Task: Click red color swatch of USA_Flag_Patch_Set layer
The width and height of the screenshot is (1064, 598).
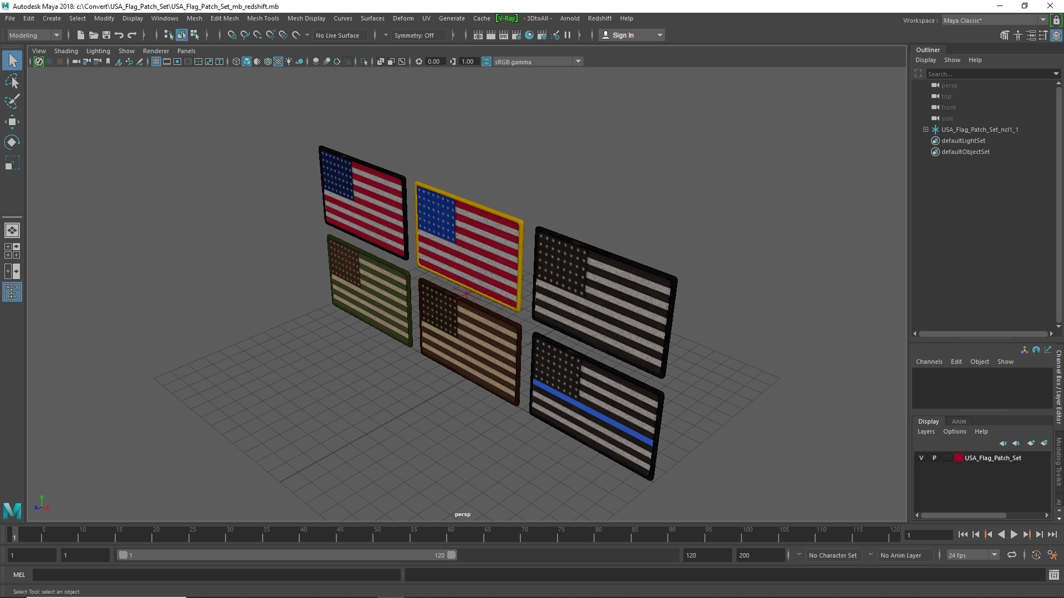Action: coord(959,458)
